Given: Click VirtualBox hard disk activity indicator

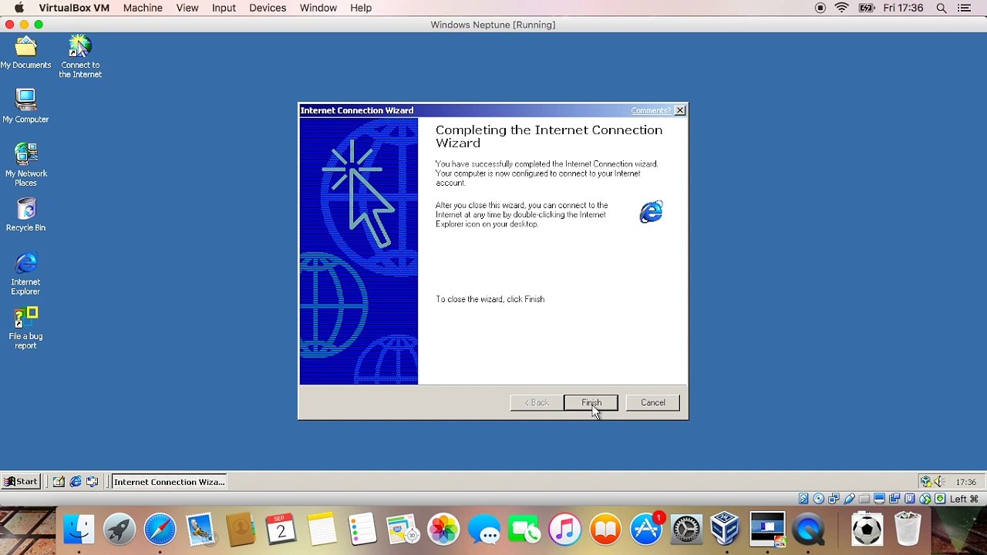Looking at the screenshot, I should coord(803,499).
